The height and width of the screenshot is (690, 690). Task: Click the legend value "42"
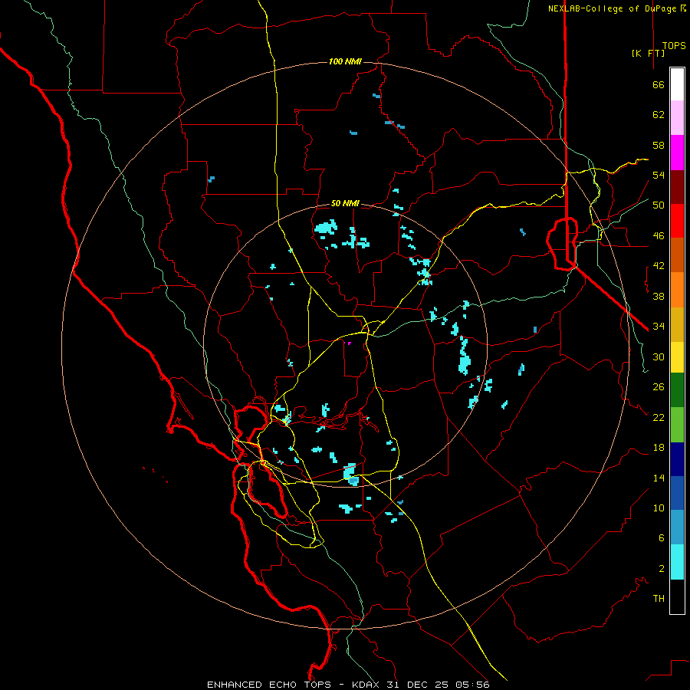tap(659, 266)
